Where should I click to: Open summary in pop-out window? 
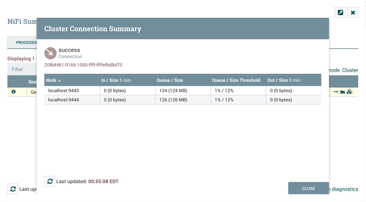point(340,12)
